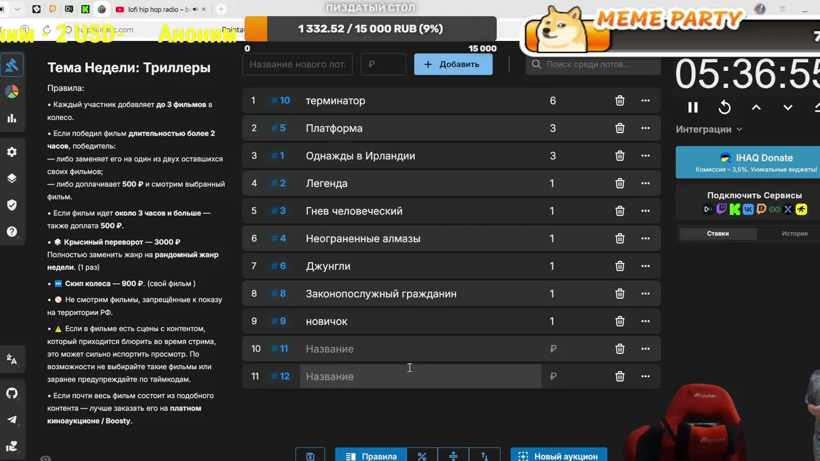Click the name field of lot #12

pyautogui.click(x=420, y=376)
